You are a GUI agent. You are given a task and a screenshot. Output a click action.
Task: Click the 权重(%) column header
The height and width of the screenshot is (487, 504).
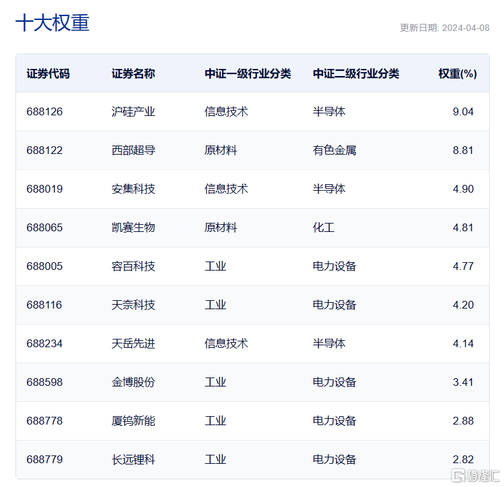pos(458,73)
